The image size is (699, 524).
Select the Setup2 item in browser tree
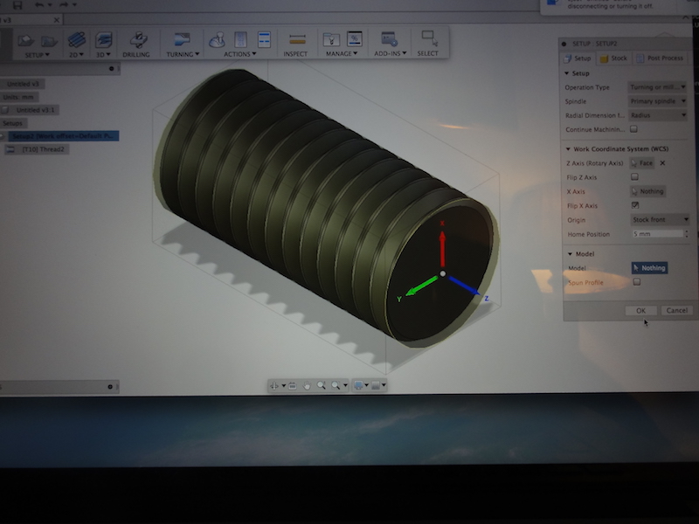(x=62, y=136)
